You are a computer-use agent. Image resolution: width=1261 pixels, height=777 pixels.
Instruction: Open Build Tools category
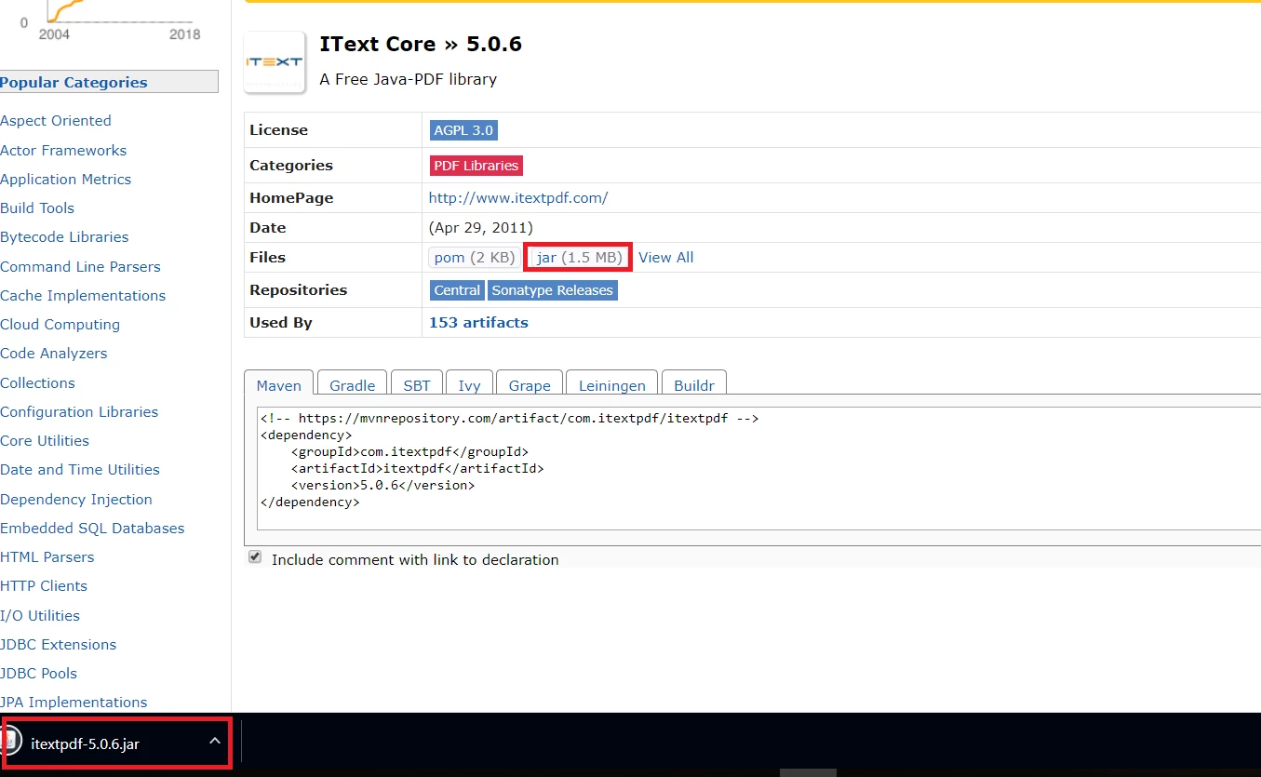(37, 208)
